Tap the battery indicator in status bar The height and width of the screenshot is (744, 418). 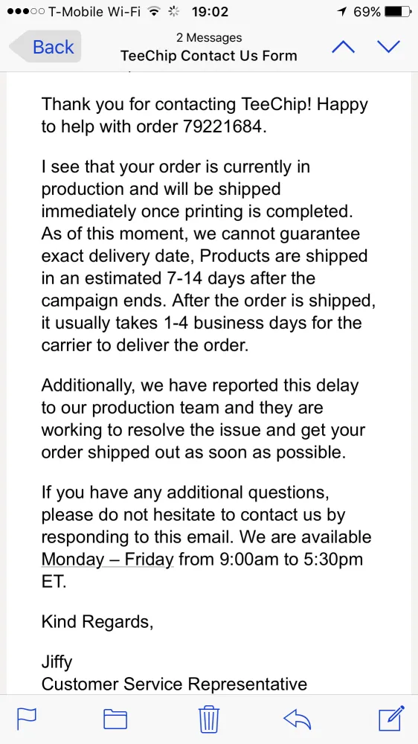[x=398, y=12]
